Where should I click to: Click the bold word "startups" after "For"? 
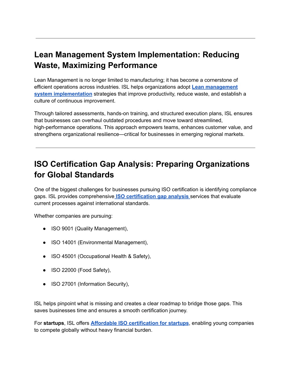pos(54,323)
